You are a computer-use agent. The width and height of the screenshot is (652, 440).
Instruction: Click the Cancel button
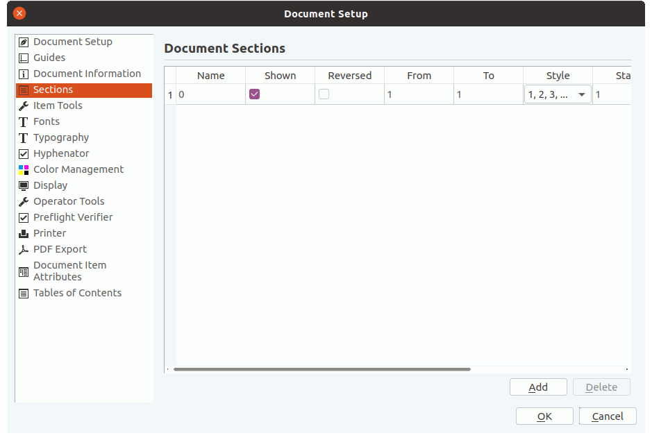(x=608, y=416)
